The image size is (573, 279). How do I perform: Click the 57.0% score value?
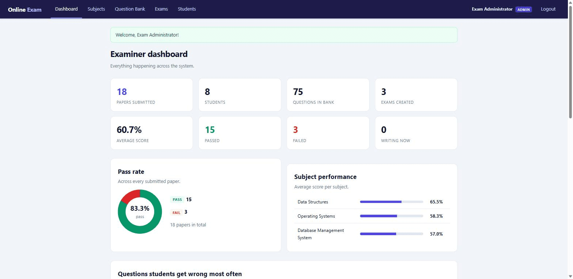436,234
